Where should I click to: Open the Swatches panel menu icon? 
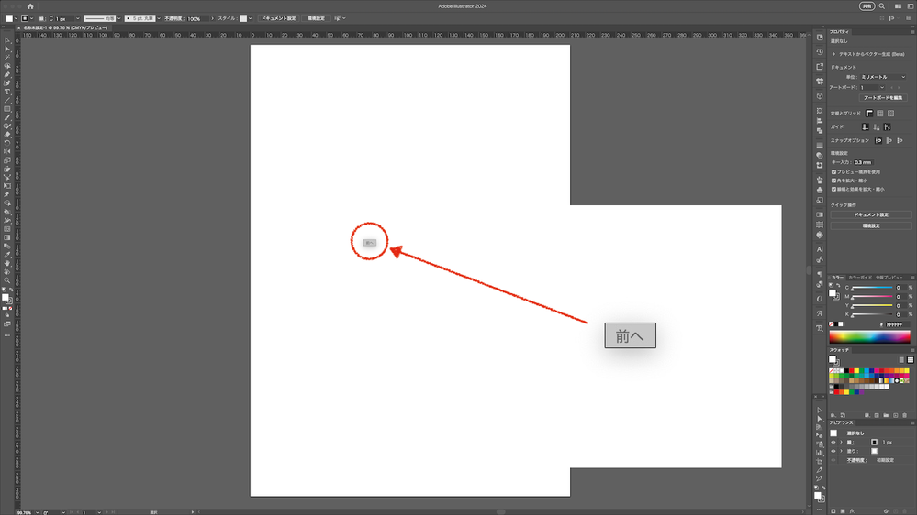912,350
